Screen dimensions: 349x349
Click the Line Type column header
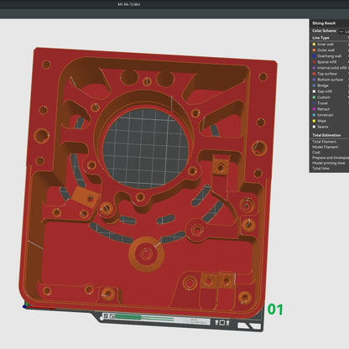click(x=320, y=38)
